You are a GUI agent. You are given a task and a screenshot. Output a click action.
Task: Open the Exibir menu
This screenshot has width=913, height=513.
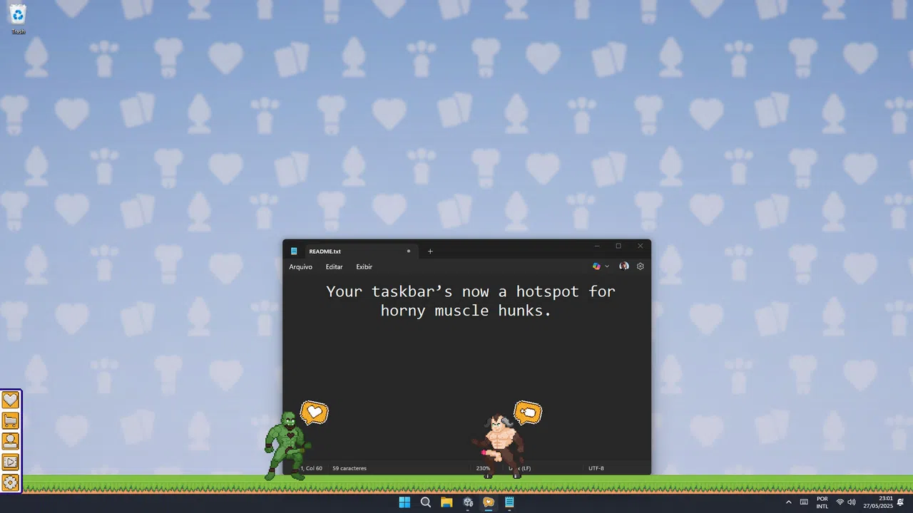click(x=364, y=266)
